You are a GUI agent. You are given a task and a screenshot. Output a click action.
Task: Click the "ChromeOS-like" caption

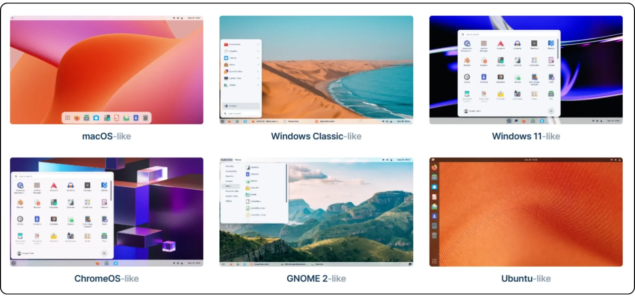tap(107, 279)
